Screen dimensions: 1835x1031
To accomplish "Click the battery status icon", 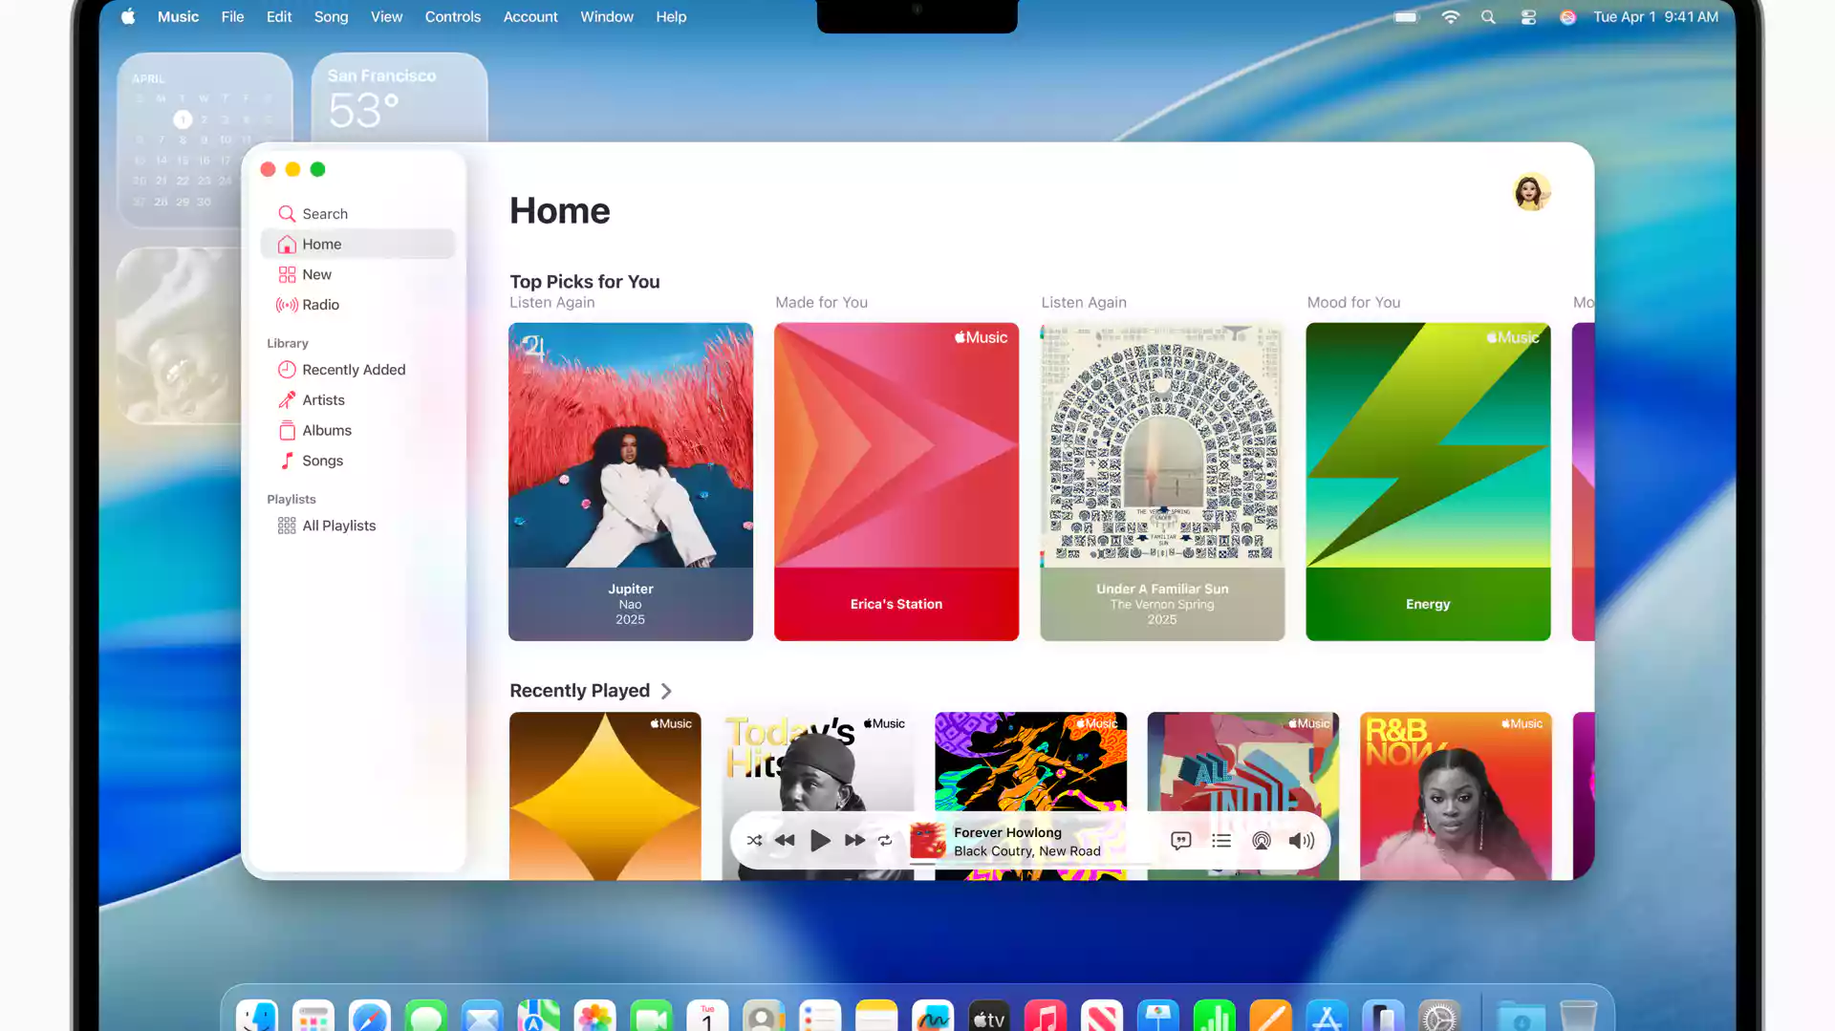I will point(1406,16).
